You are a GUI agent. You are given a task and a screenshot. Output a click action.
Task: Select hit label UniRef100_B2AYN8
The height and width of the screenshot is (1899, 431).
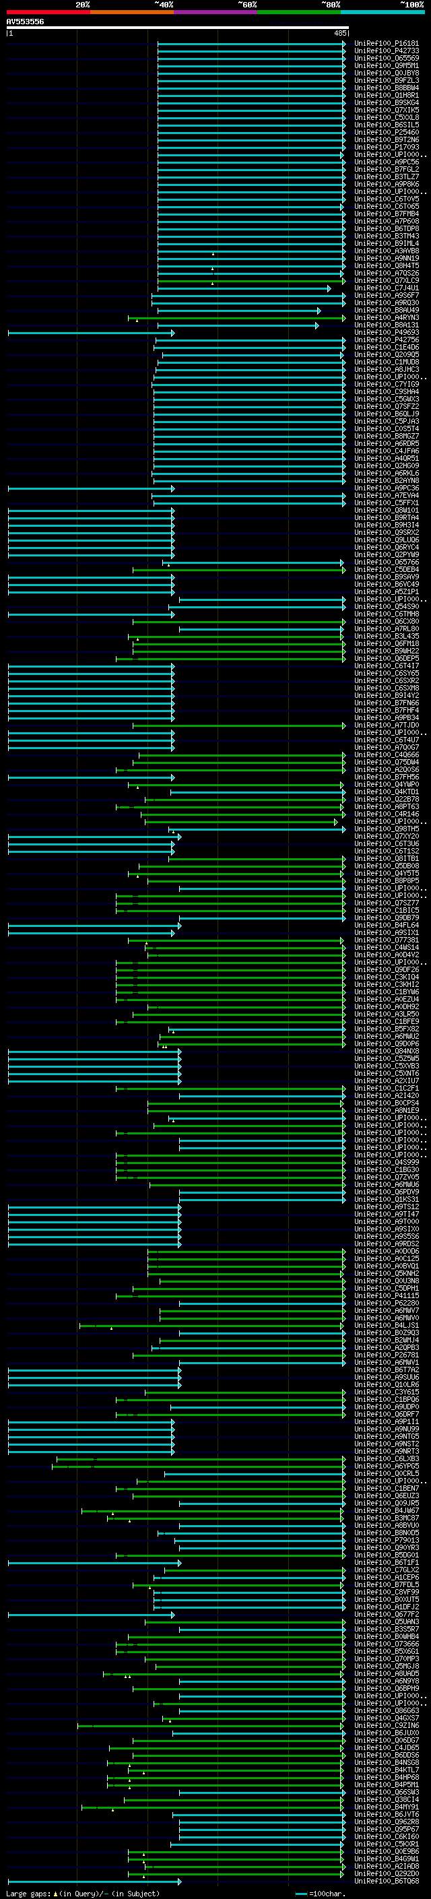(386, 481)
